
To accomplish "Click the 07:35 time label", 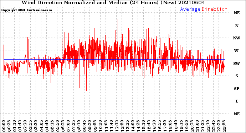I will [73, 126].
